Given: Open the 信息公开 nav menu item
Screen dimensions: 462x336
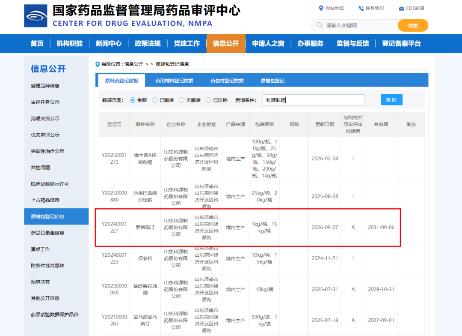Looking at the screenshot, I should coord(226,43).
